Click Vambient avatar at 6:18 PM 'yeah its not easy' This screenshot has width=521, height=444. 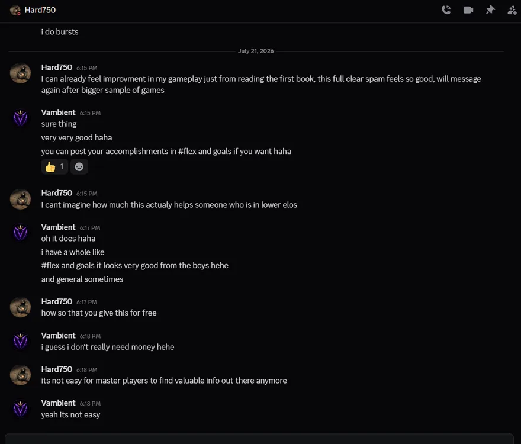pos(20,408)
